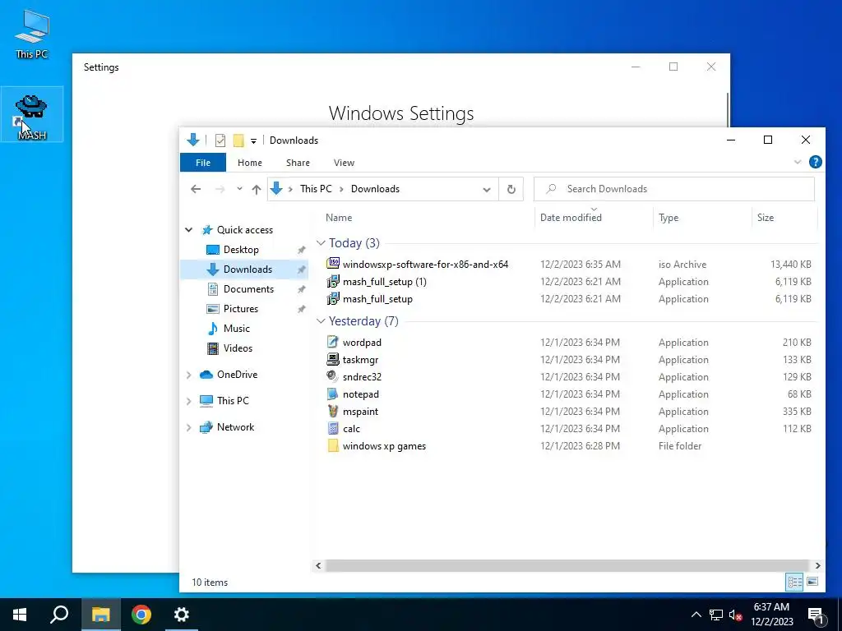Open the This PC desktop icon

point(32,35)
